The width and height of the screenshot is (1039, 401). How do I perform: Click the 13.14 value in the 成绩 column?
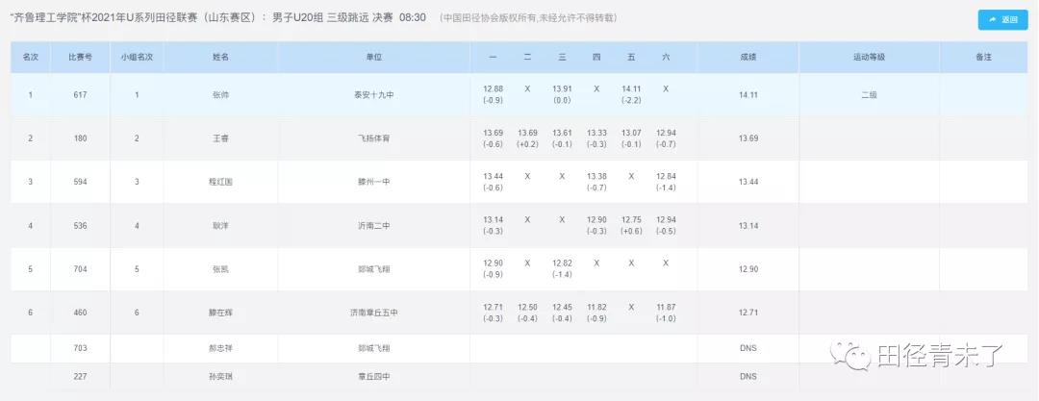point(748,225)
